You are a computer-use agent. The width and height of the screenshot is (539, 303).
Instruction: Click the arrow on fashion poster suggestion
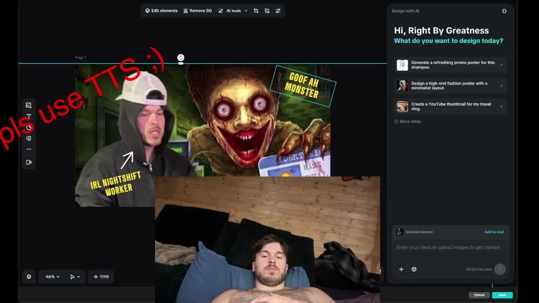(x=501, y=85)
